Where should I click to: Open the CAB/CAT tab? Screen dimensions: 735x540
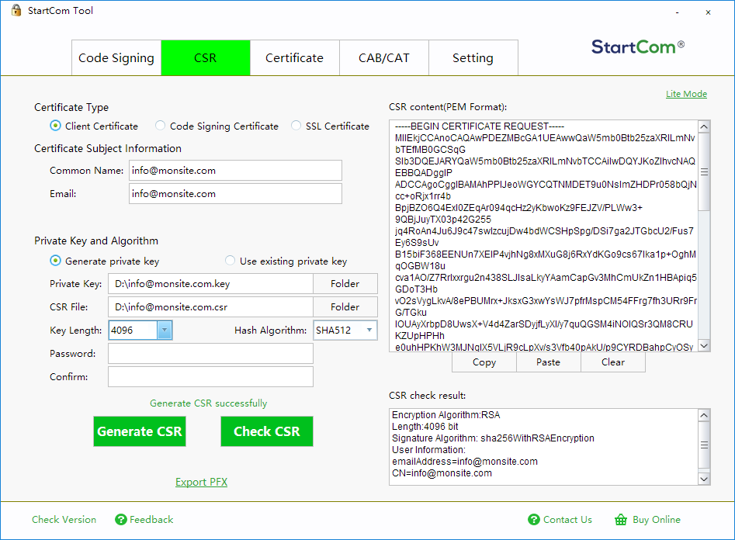point(384,57)
